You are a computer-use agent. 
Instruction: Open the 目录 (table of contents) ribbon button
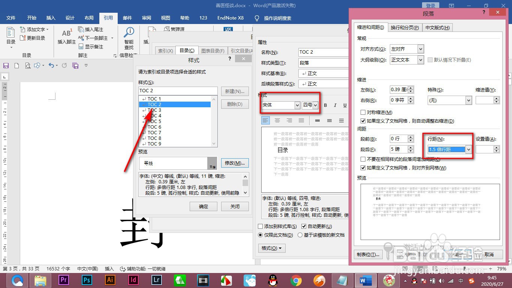pyautogui.click(x=11, y=37)
